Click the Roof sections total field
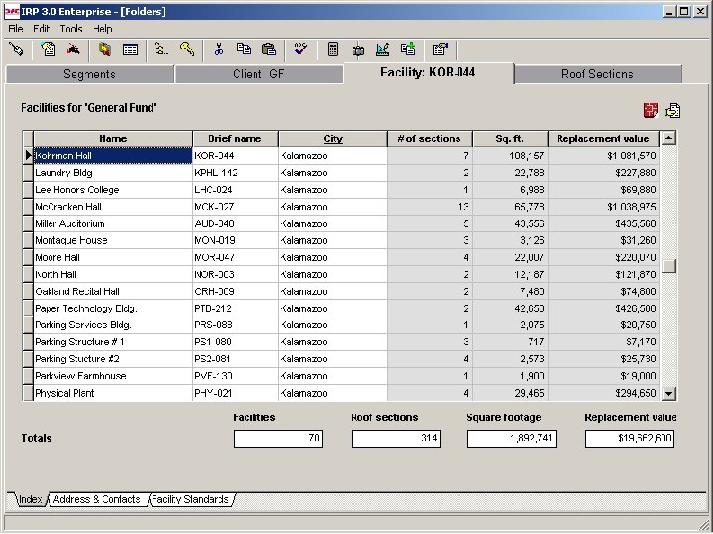713x534 pixels. pos(395,439)
